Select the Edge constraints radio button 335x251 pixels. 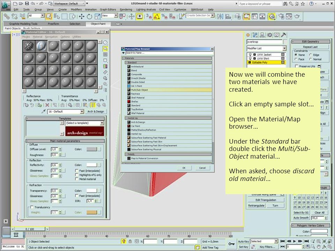coord(311,55)
